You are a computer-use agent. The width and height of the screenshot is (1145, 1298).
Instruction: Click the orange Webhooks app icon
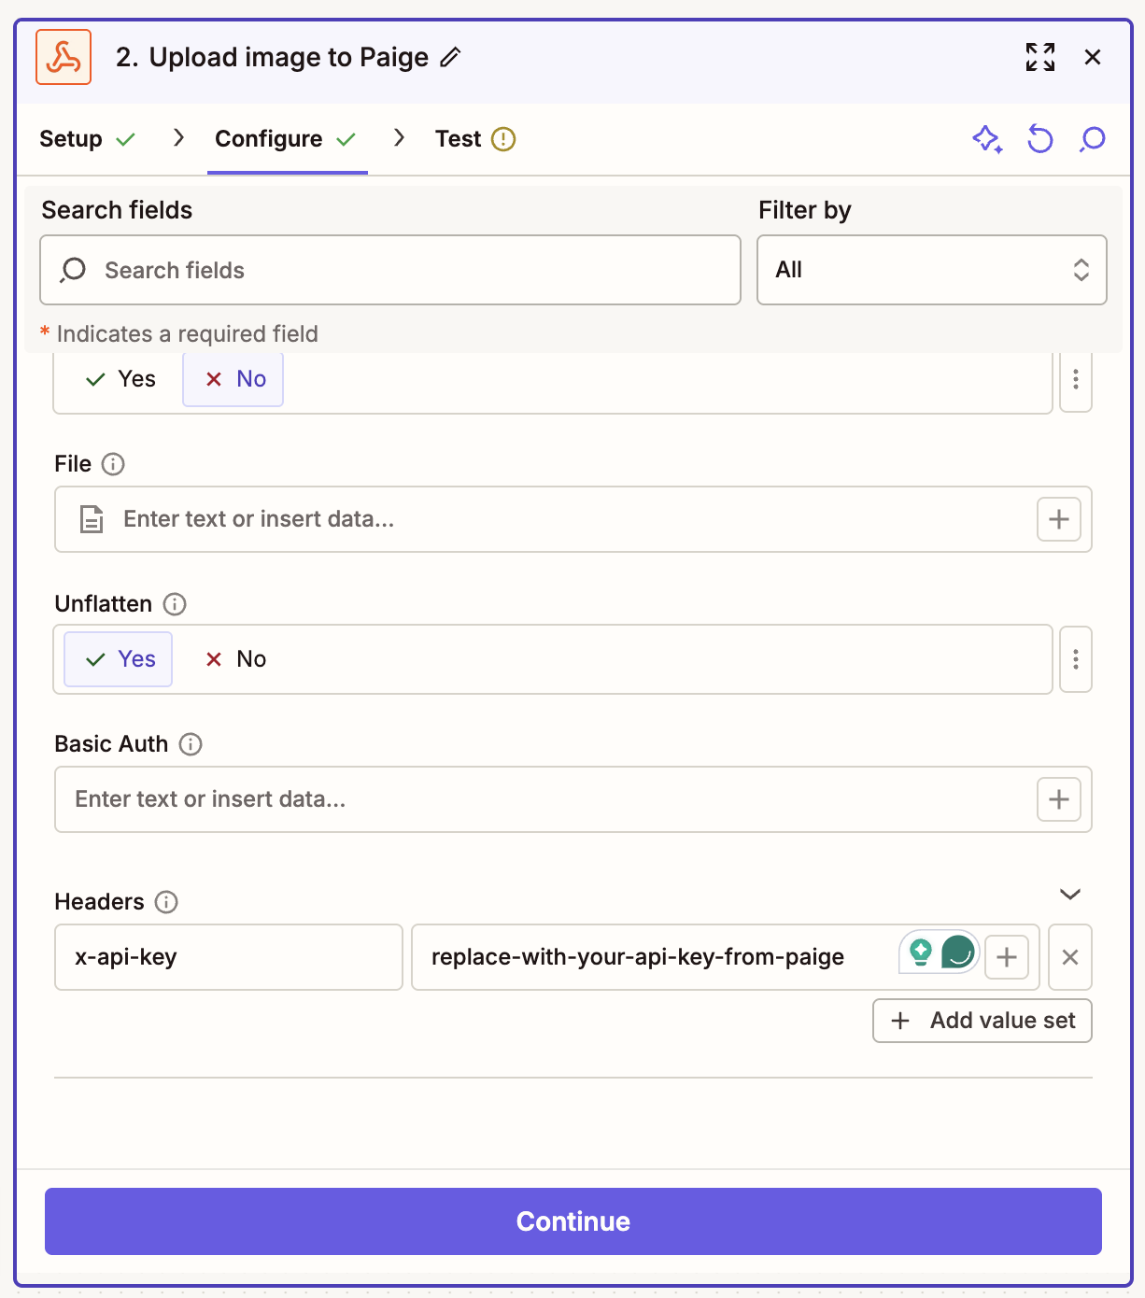point(64,57)
